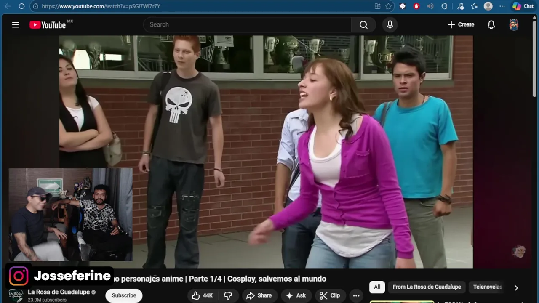
Task: Click the address bar URL
Action: pyautogui.click(x=101, y=6)
